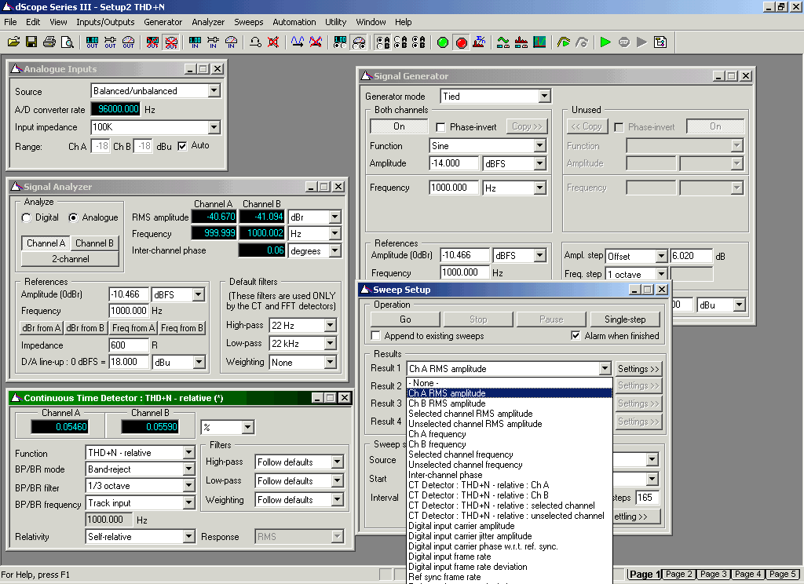This screenshot has width=804, height=584.
Task: Click the printer toolbar icon
Action: pos(49,42)
